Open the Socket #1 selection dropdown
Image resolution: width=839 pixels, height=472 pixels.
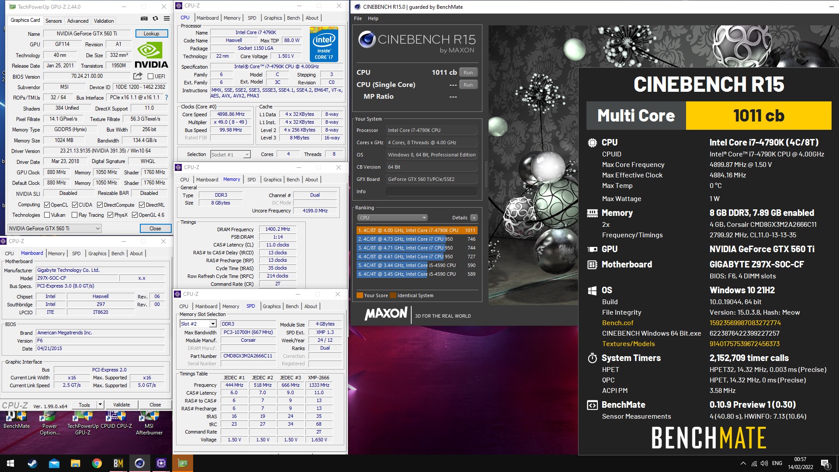tap(230, 154)
